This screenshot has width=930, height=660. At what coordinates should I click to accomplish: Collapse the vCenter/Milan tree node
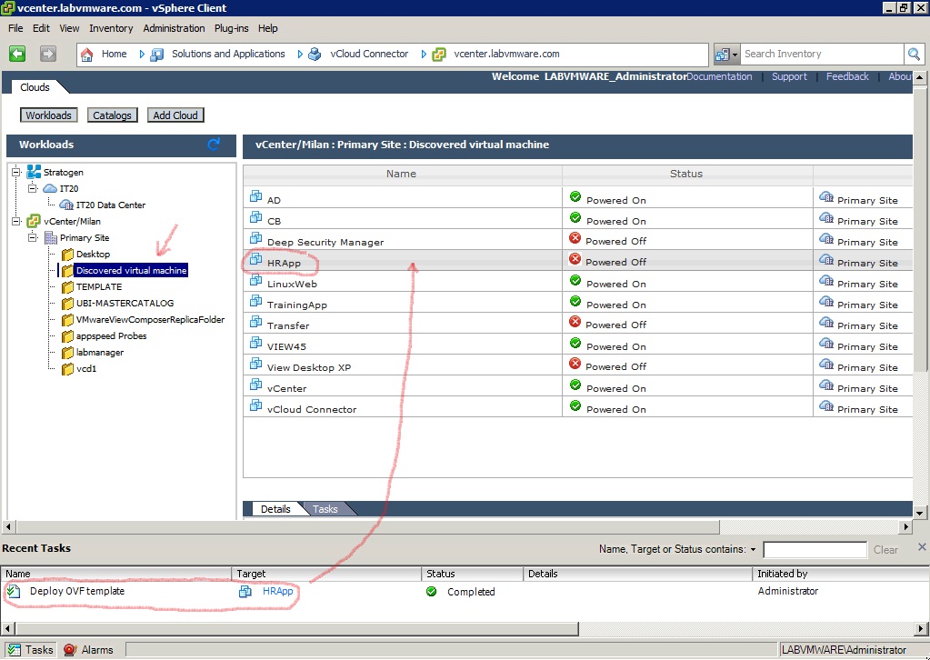tap(16, 221)
